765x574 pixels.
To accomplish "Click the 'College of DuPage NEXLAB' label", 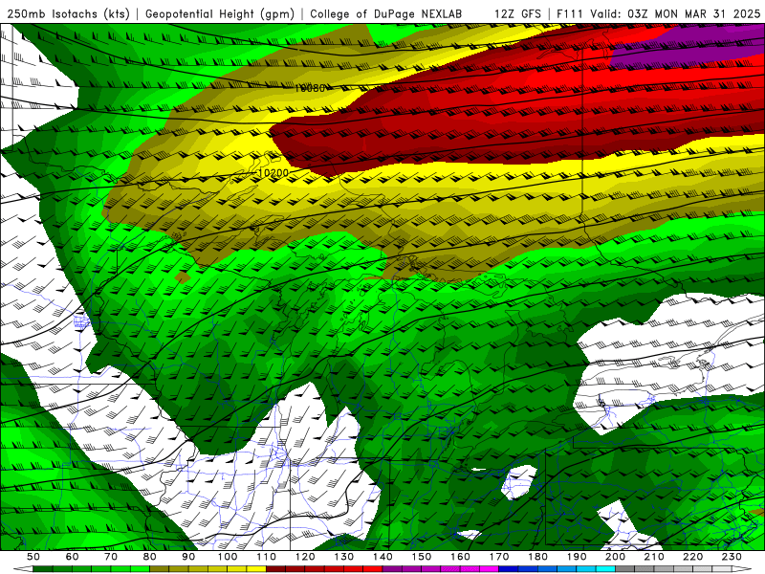I will pos(385,14).
